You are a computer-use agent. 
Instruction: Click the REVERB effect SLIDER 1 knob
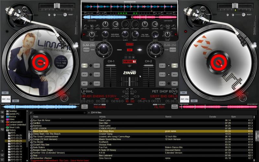click(105, 34)
